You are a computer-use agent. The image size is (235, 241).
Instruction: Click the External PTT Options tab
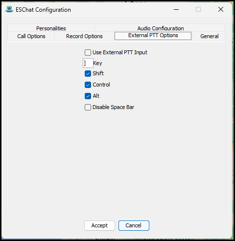[x=153, y=35]
